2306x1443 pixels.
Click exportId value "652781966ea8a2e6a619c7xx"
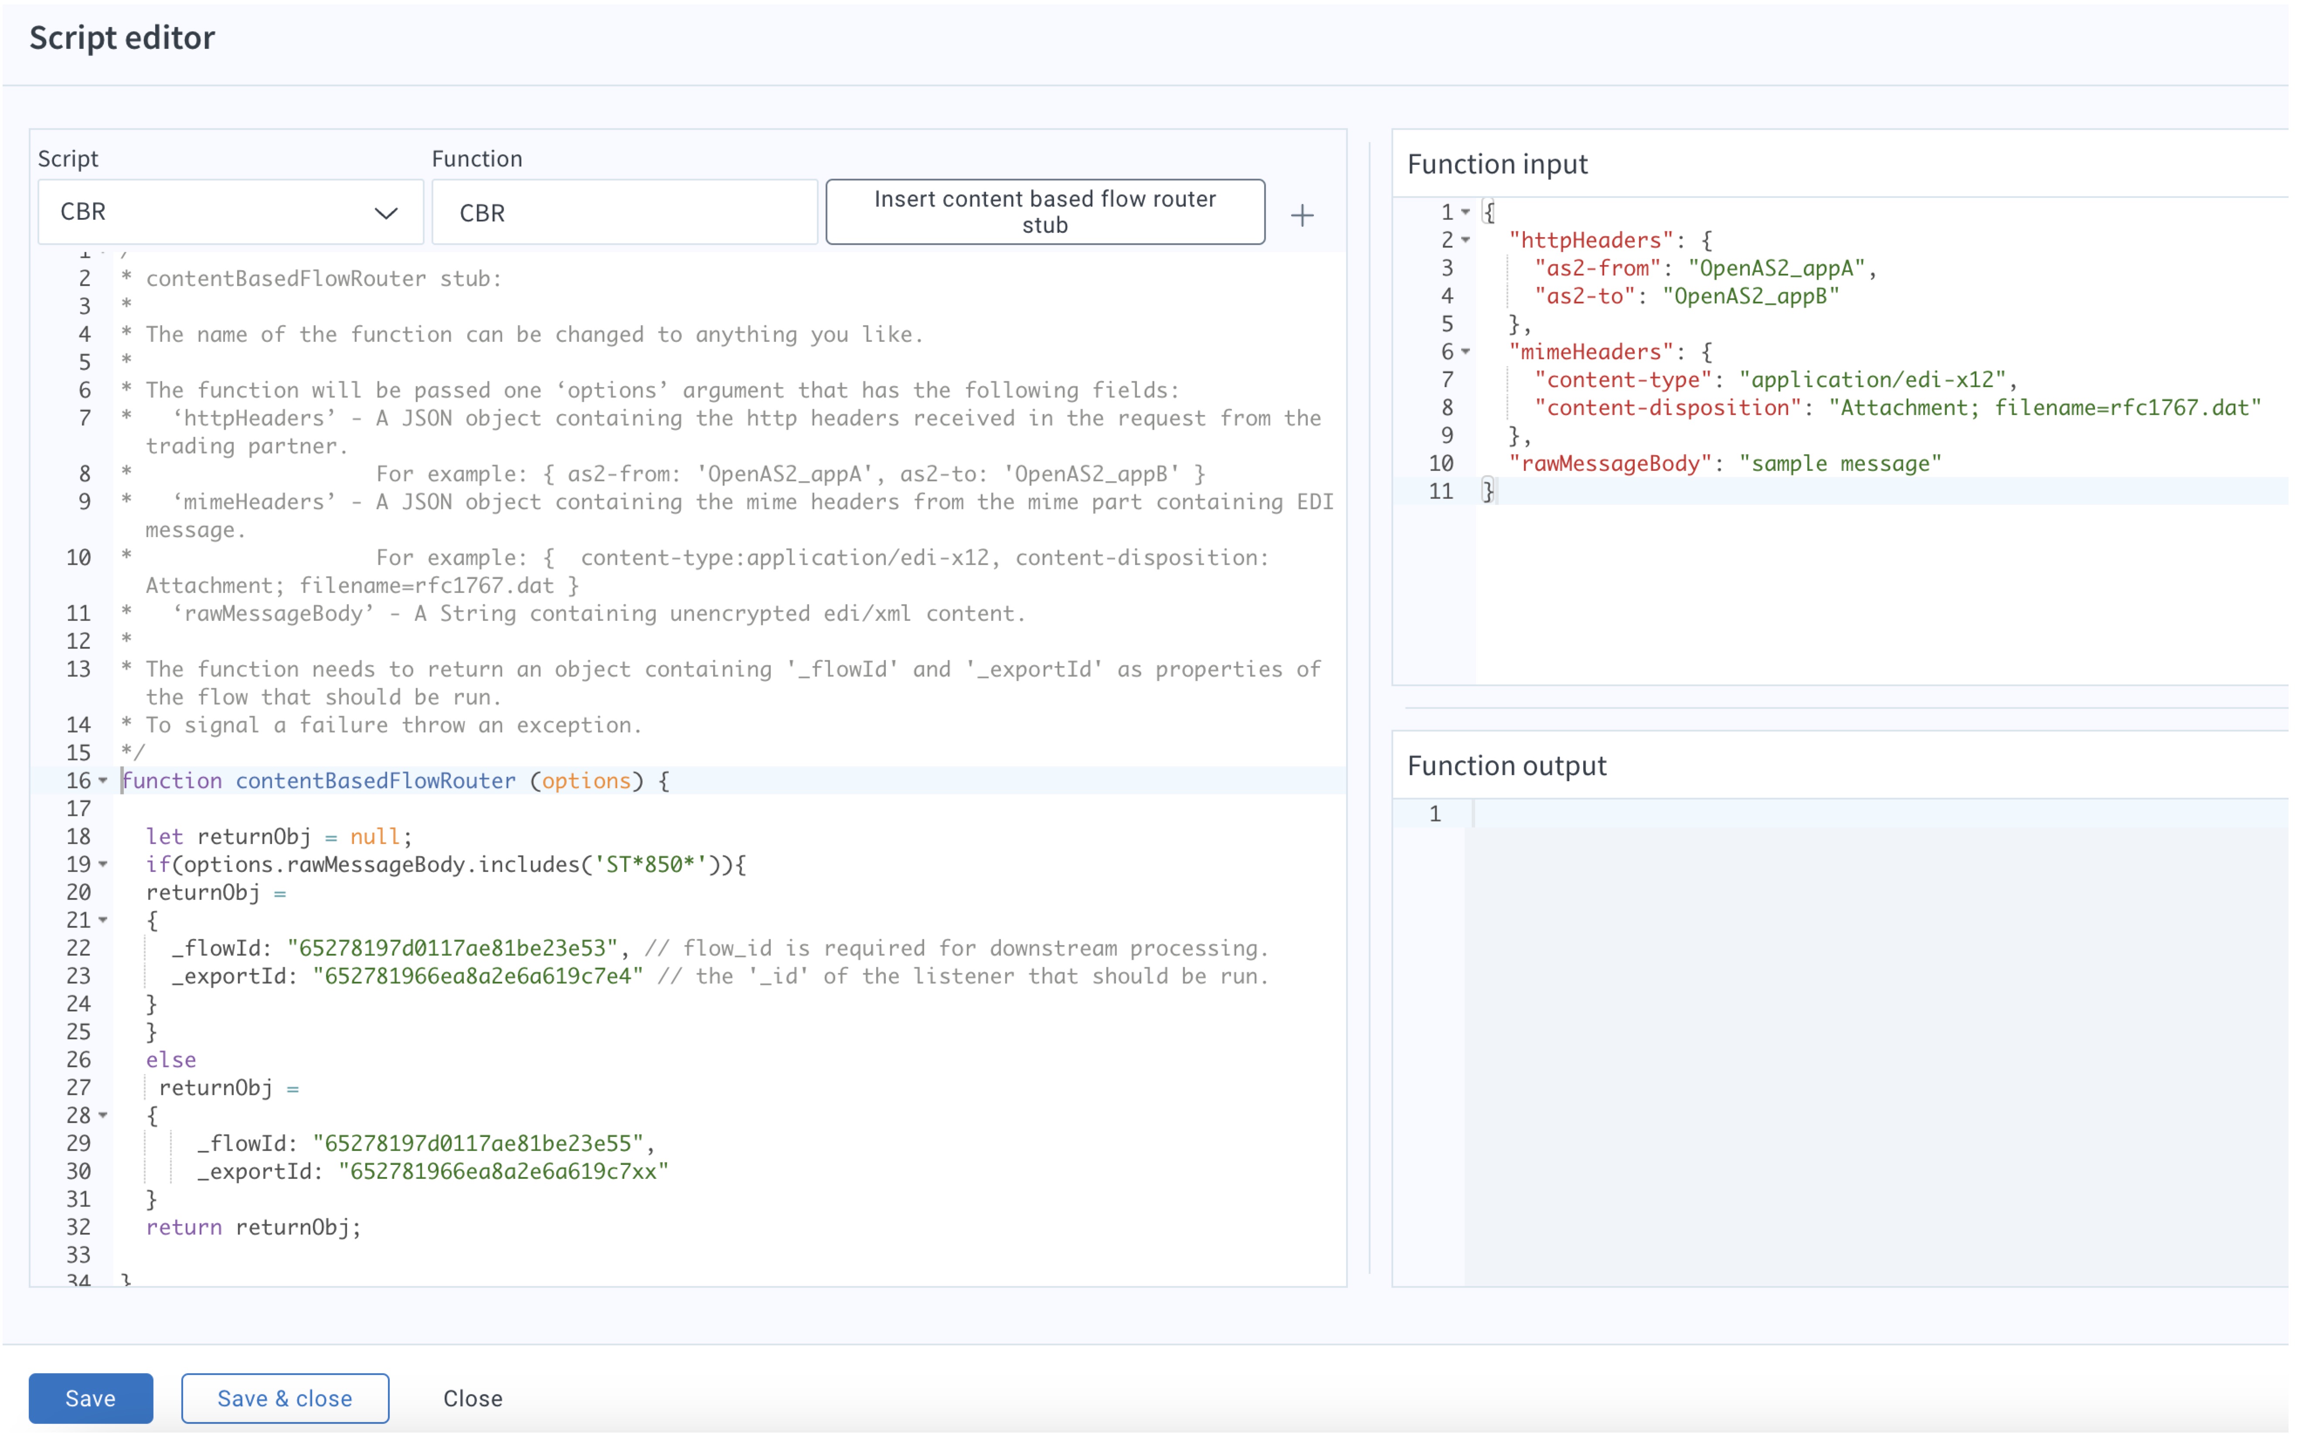pyautogui.click(x=504, y=1171)
